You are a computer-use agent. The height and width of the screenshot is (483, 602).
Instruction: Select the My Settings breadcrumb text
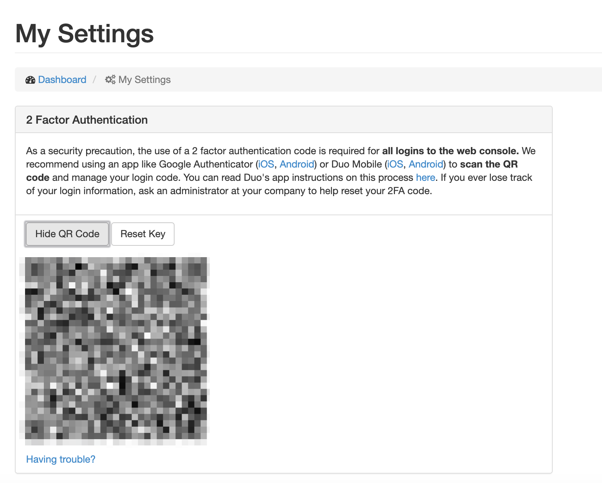[144, 80]
